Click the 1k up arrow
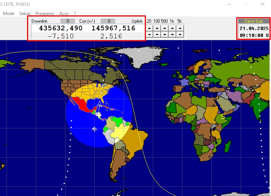Viewport: 271px width, 196px height. [x=172, y=28]
